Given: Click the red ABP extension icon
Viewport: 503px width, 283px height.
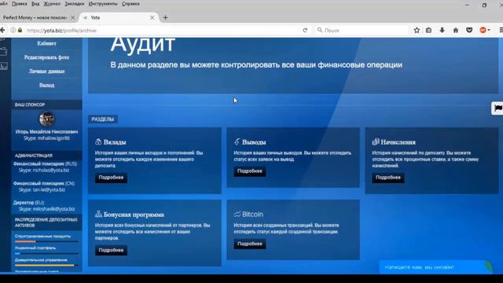Looking at the screenshot, I should 483,30.
